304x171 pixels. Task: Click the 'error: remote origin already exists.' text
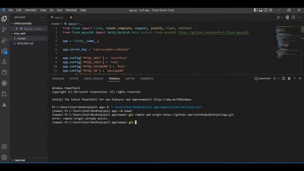(80, 118)
